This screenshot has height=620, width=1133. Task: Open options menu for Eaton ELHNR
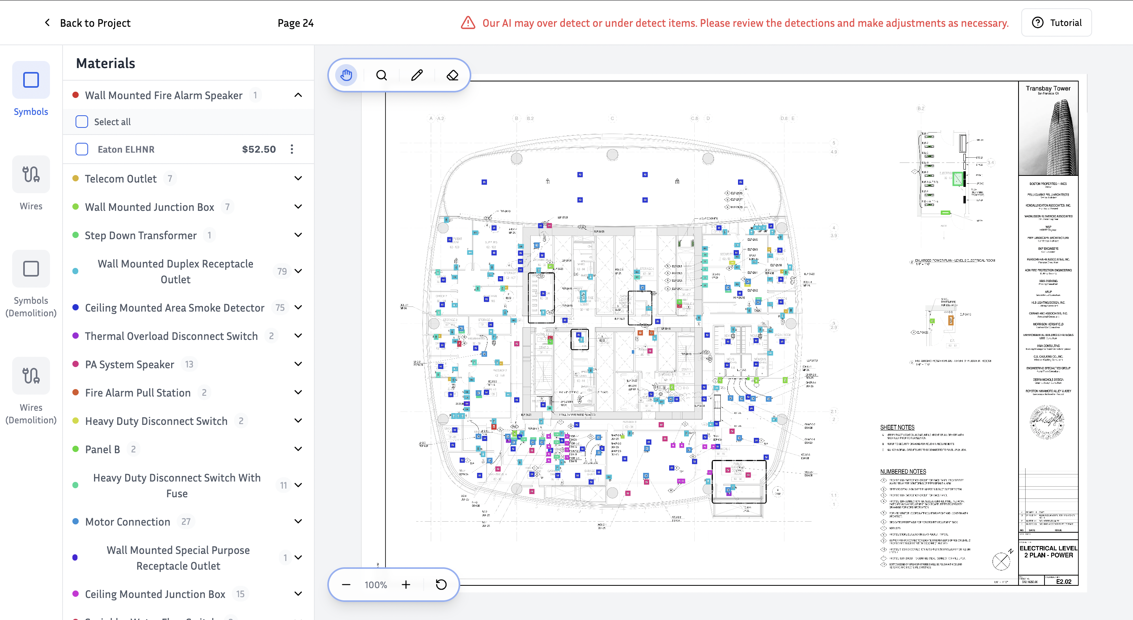coord(292,149)
